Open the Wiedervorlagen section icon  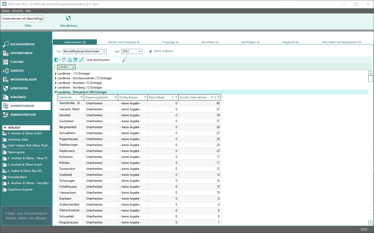point(5,79)
